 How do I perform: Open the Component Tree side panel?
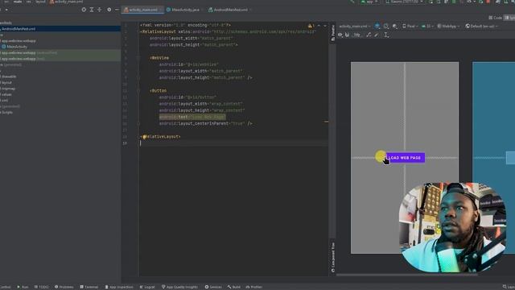point(332,258)
